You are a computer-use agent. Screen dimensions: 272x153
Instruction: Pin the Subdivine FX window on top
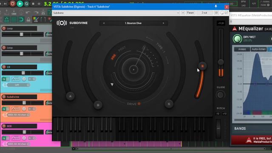pos(216,6)
